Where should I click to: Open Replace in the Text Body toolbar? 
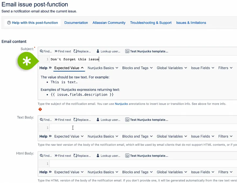point(82,120)
